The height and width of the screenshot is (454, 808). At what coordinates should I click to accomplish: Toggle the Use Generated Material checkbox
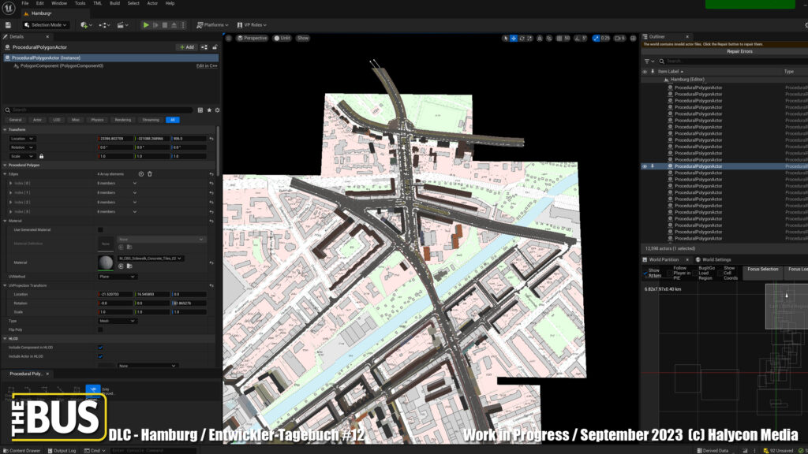click(x=100, y=229)
